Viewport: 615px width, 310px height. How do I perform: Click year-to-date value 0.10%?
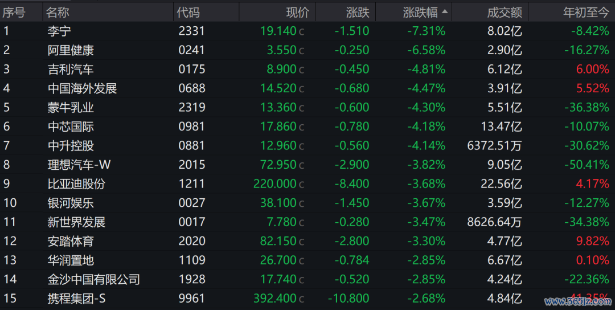[x=593, y=260]
